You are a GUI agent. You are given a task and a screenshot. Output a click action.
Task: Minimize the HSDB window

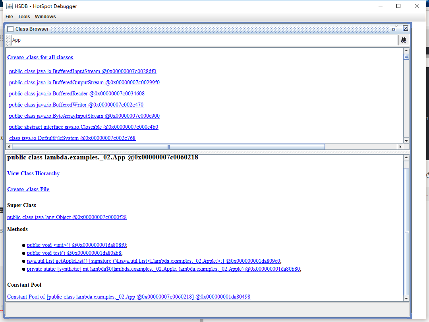click(x=380, y=6)
